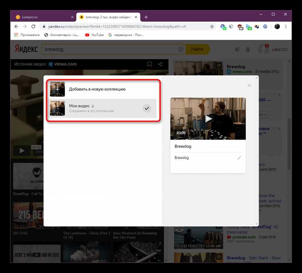Screen dimensions: 302x273
Task: Close the collection dialog with the X
Action: pos(249,85)
